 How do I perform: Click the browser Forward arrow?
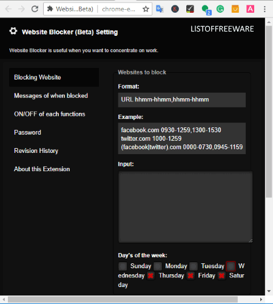click(21, 9)
